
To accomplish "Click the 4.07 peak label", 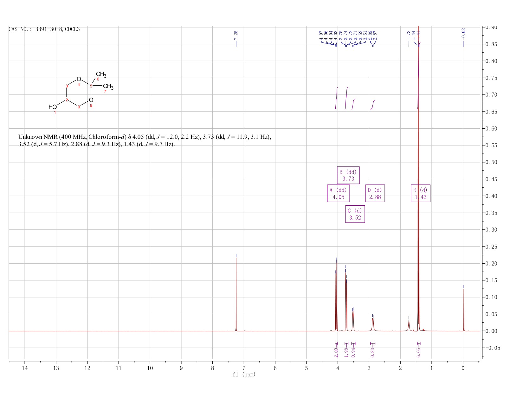I will pos(321,35).
